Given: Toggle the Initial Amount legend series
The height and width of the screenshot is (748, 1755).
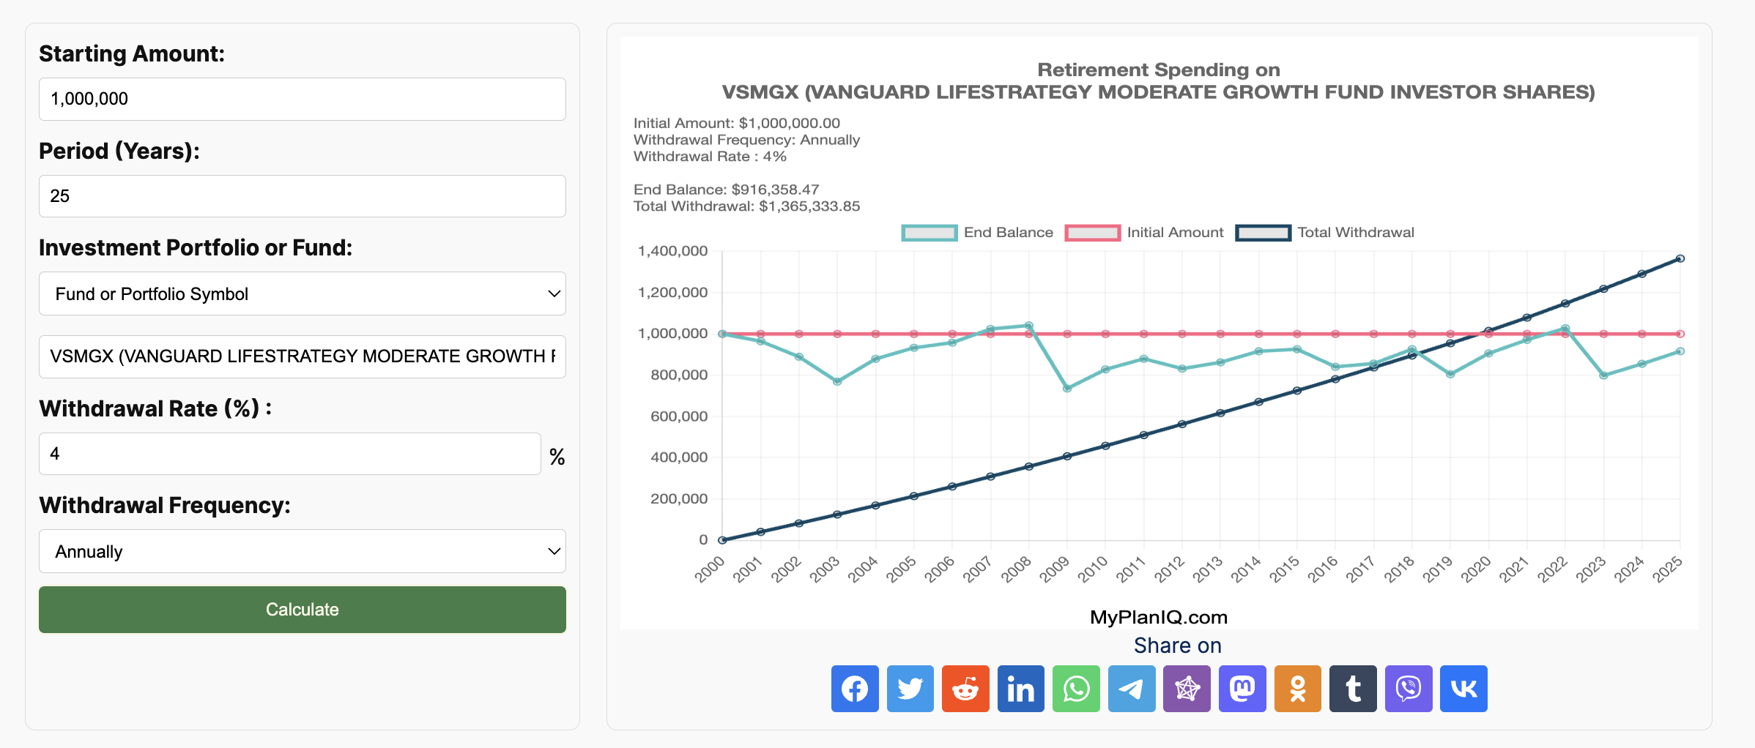Looking at the screenshot, I should pyautogui.click(x=1144, y=233).
